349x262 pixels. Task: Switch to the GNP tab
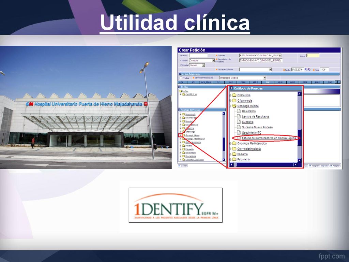(330, 82)
